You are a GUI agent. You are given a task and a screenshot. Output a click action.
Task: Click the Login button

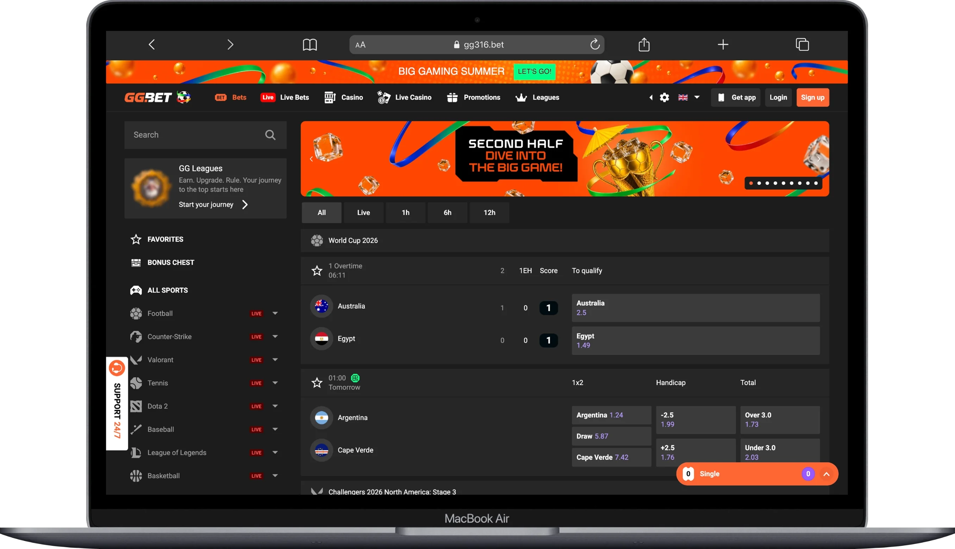[778, 98]
